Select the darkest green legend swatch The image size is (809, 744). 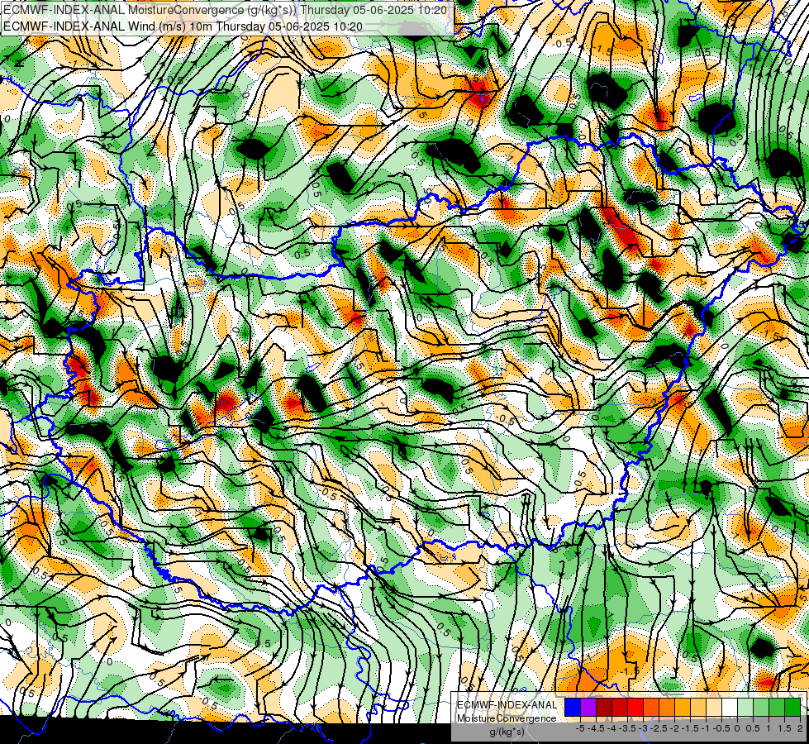(x=792, y=707)
